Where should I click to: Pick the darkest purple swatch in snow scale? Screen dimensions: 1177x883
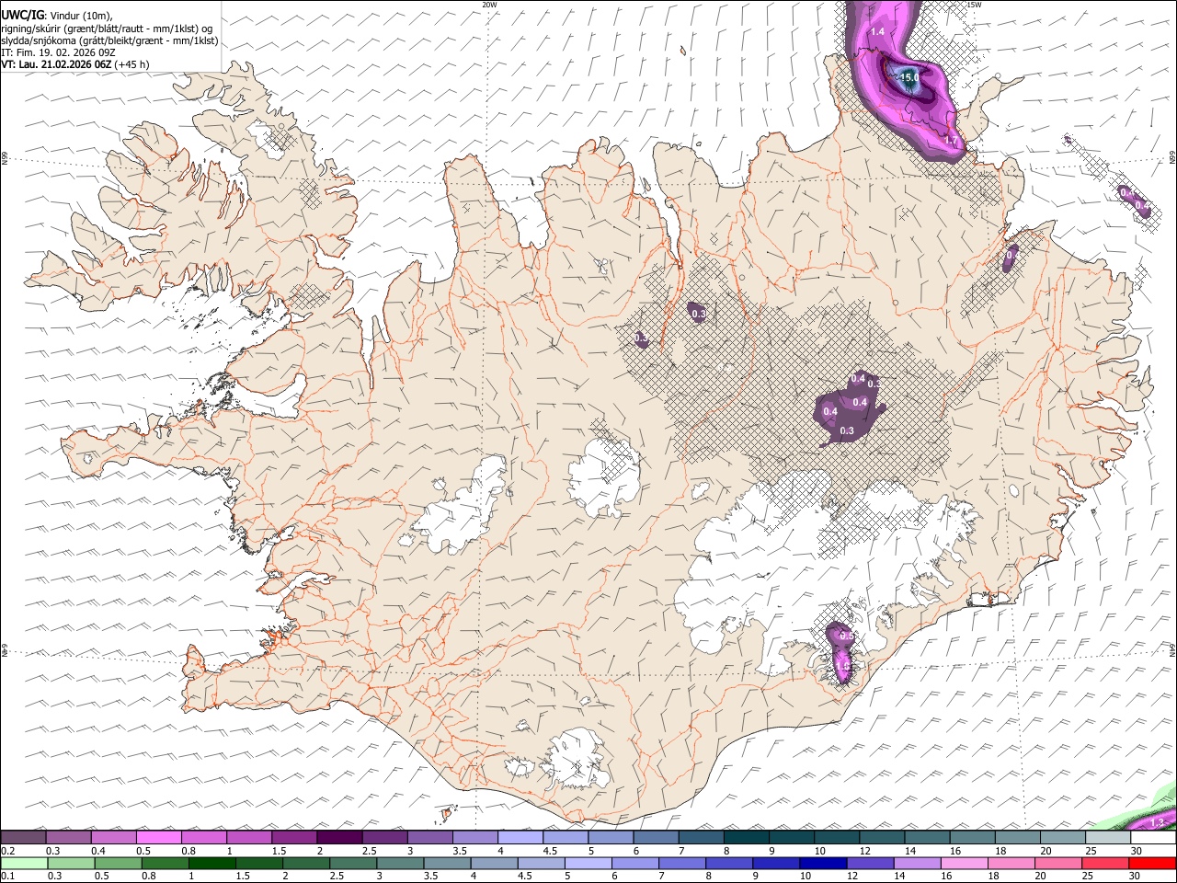tap(338, 837)
